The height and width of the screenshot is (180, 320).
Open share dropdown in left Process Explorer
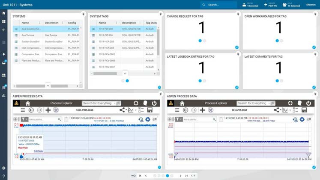(x=123, y=110)
